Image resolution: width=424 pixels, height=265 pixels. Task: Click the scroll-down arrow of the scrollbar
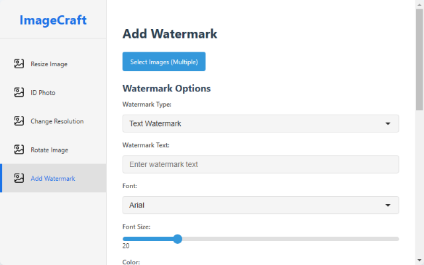click(x=419, y=260)
